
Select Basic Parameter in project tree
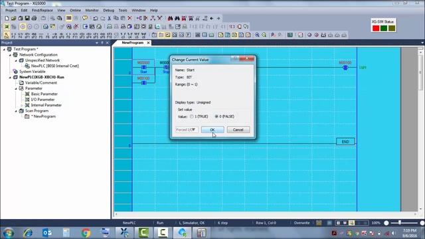pos(44,94)
